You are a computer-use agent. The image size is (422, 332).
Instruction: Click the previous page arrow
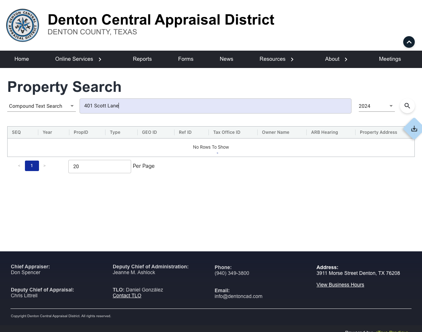tap(19, 166)
